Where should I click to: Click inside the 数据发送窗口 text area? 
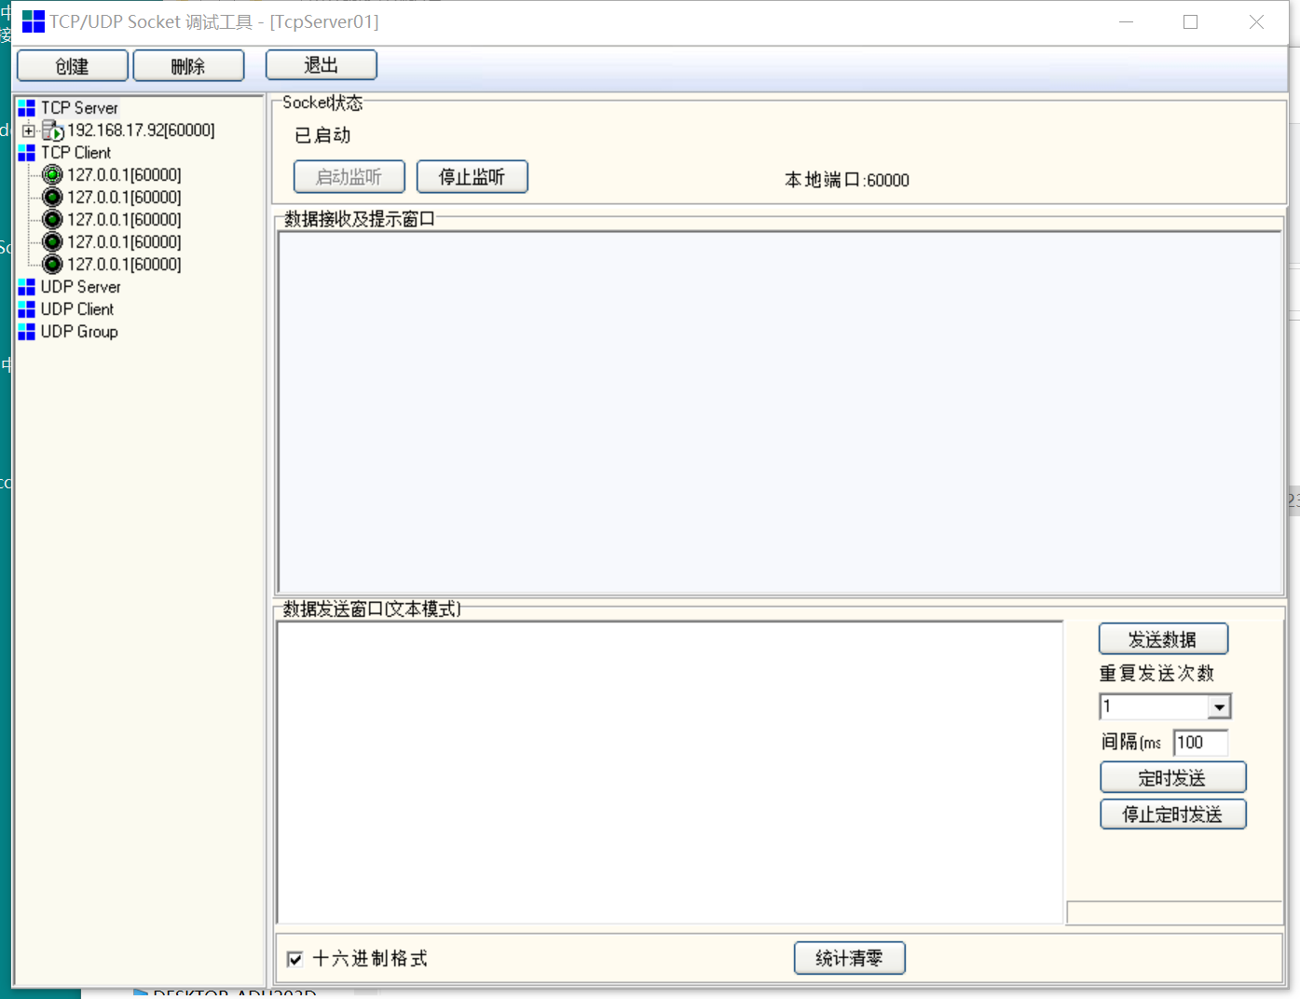[x=669, y=772]
